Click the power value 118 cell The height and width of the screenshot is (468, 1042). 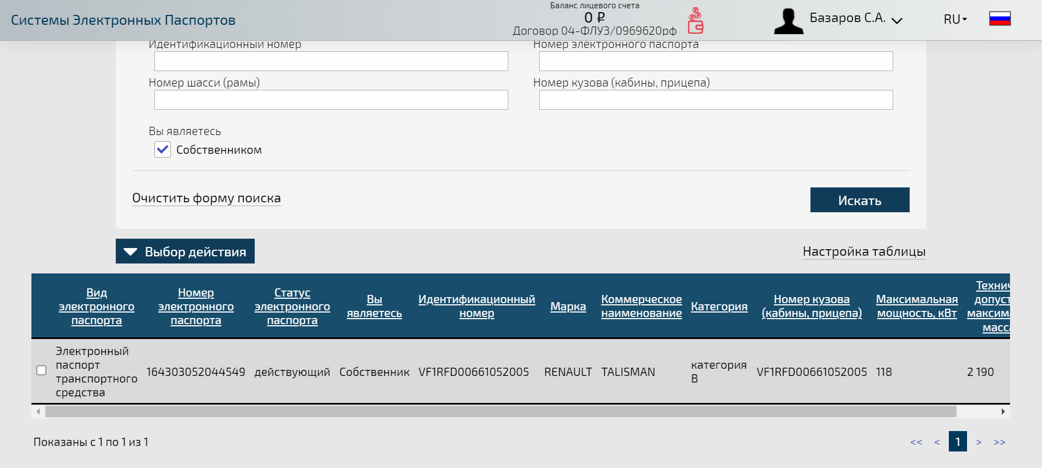tap(884, 372)
